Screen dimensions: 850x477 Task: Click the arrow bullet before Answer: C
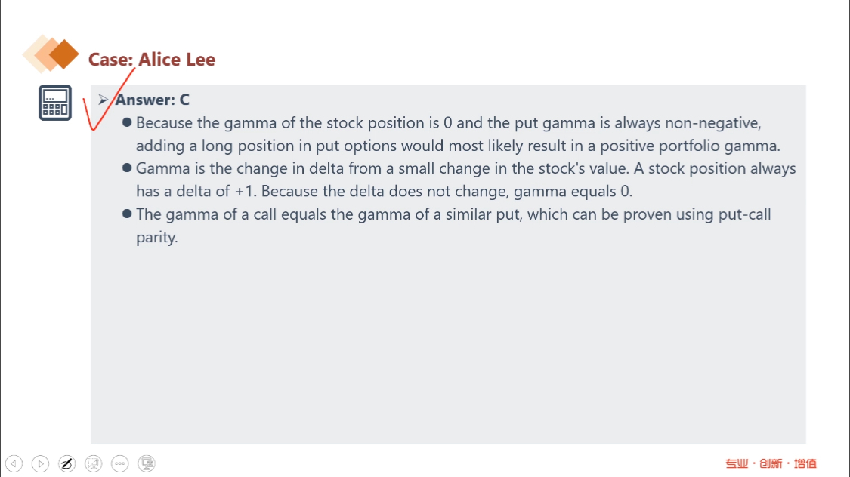point(104,100)
